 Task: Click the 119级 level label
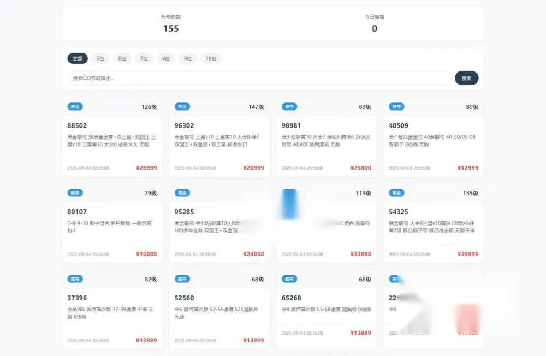pyautogui.click(x=364, y=194)
